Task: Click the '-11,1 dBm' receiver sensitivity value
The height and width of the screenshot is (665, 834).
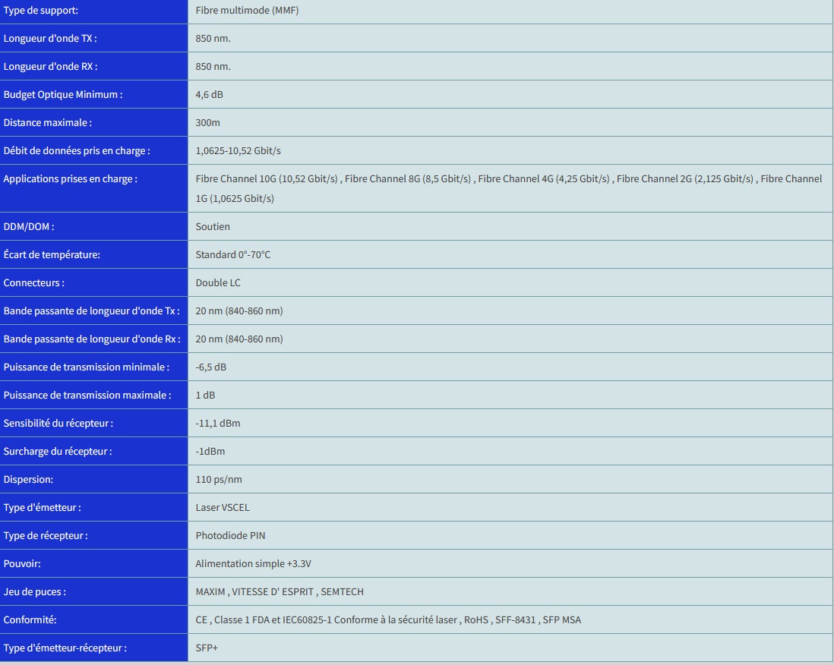Action: point(218,424)
